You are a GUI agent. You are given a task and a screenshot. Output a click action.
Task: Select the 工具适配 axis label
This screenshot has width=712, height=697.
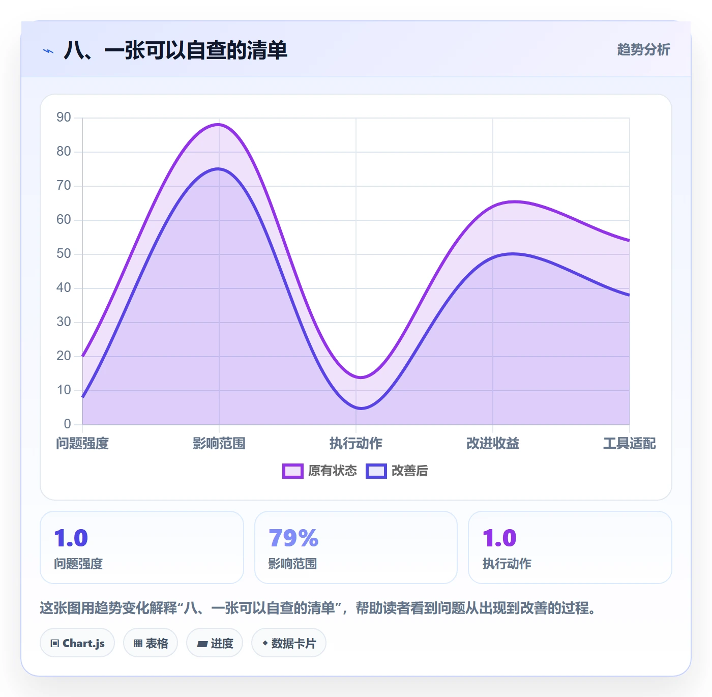pyautogui.click(x=630, y=444)
